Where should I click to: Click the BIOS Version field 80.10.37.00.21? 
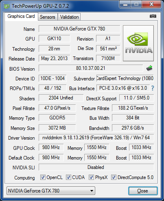(x=91, y=68)
